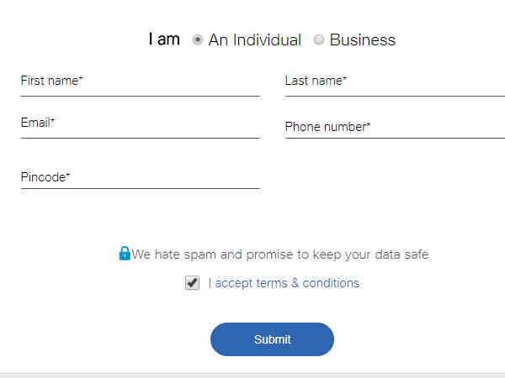The image size is (505, 378).
Task: Click the "I am" heading text
Action: 164,39
